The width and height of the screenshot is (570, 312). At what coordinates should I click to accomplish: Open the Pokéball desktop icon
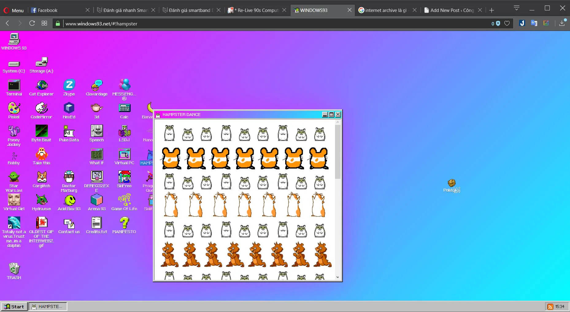click(452, 186)
